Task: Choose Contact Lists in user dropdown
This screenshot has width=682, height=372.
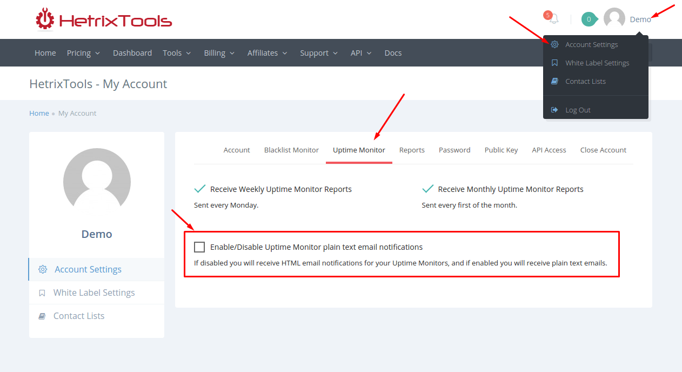Action: [585, 81]
